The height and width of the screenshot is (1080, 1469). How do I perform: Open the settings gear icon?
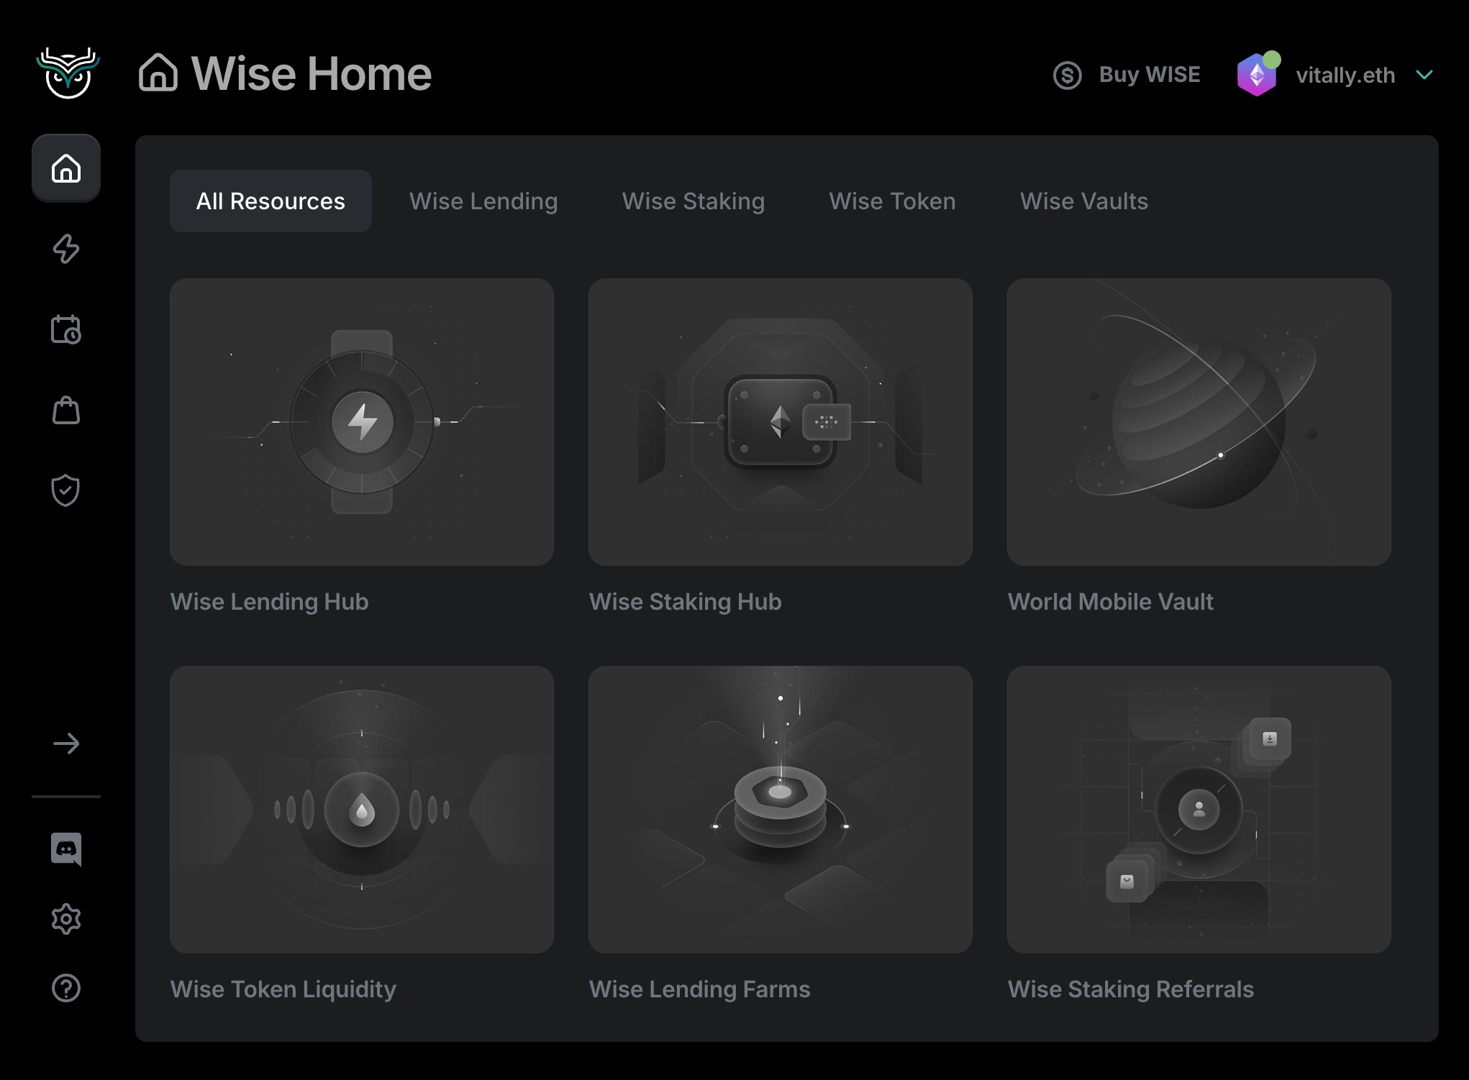tap(66, 918)
